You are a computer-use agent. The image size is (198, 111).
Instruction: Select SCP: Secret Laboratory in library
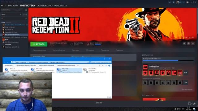coord(11,42)
